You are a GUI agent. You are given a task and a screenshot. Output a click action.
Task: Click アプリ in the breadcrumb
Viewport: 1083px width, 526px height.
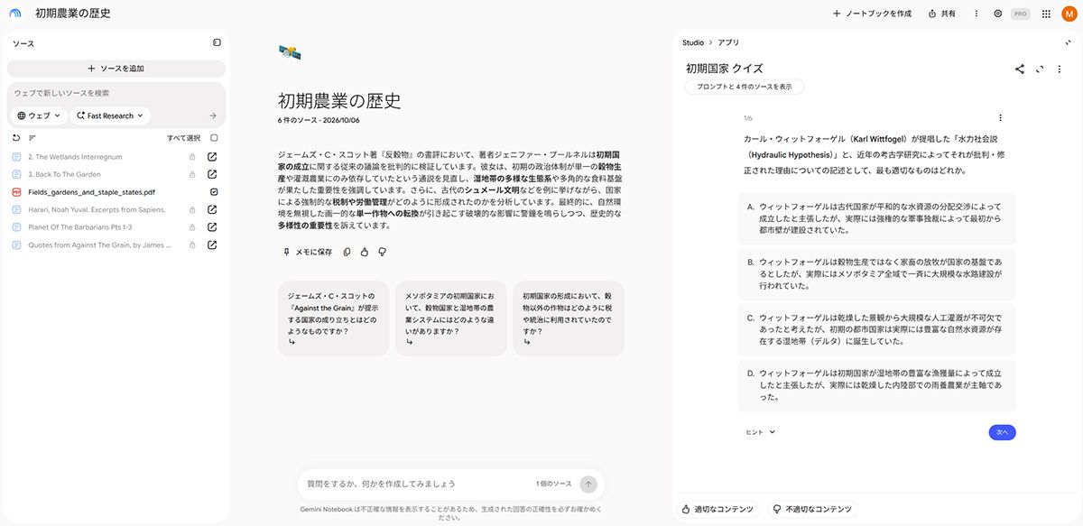730,42
